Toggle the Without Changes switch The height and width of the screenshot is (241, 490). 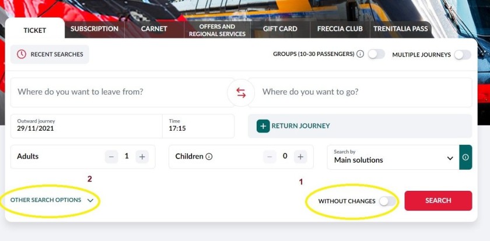[x=387, y=201]
